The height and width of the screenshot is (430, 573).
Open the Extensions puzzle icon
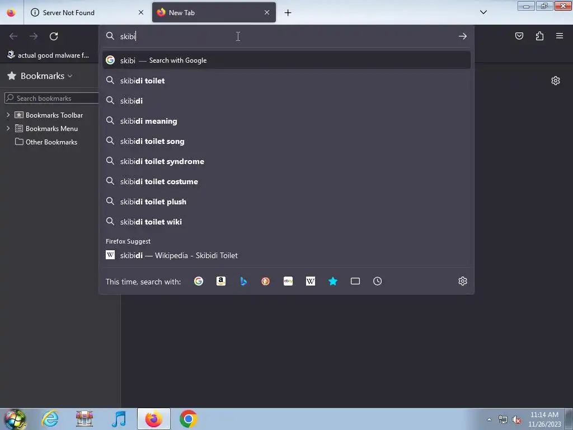pos(539,36)
